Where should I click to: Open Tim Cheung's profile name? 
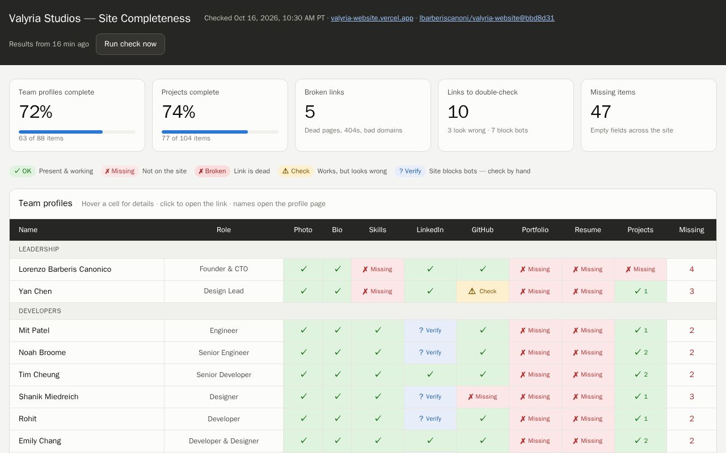click(39, 375)
